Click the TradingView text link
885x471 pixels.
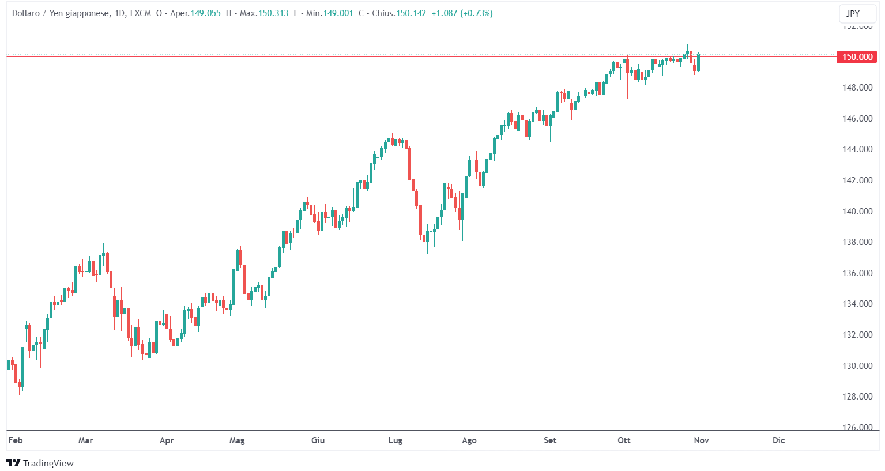[48, 463]
